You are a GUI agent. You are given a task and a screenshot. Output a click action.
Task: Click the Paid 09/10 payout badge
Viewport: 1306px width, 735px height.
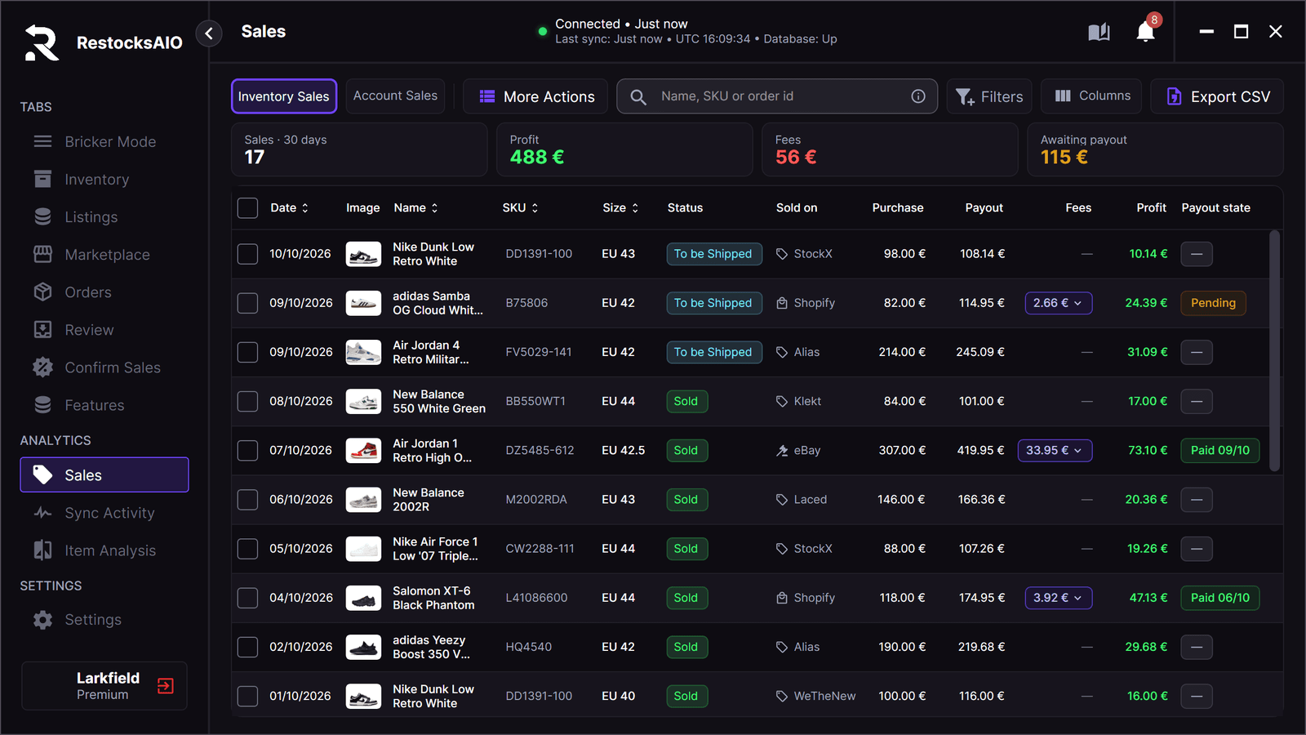pyautogui.click(x=1219, y=450)
